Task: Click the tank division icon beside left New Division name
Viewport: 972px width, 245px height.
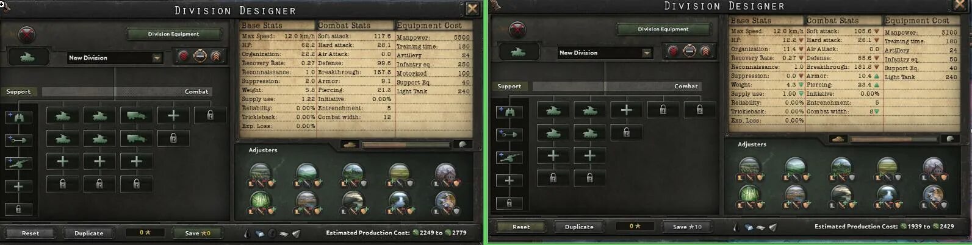Action: tap(27, 57)
